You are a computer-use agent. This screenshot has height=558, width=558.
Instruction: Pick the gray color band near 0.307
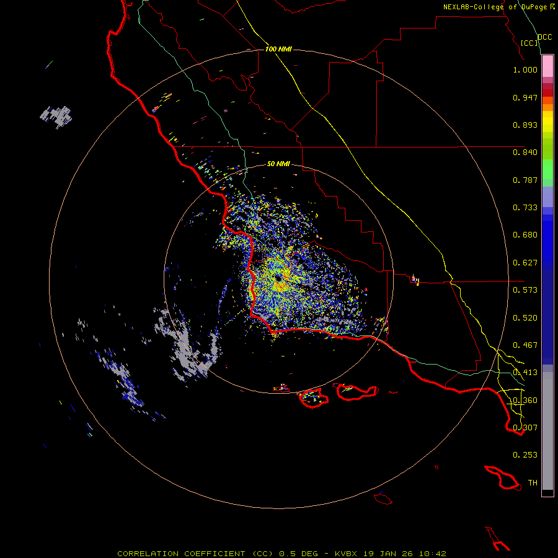click(x=547, y=431)
